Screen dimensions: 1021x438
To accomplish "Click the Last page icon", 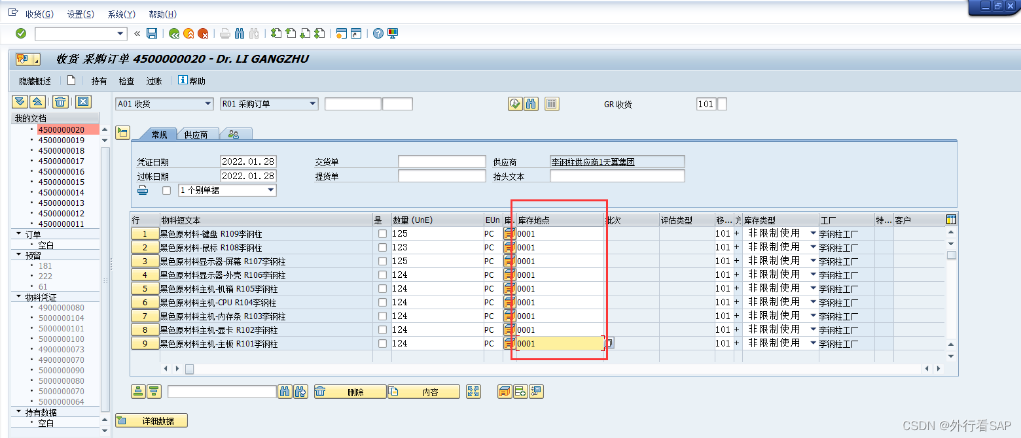I will tap(319, 33).
